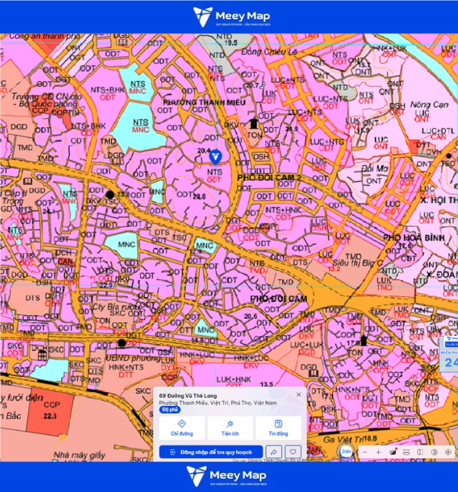Zoom out using the minus button

365,452
